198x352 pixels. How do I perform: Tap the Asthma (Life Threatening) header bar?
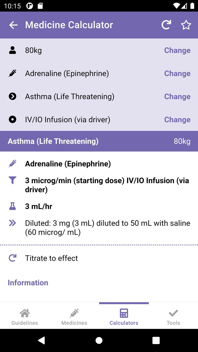tap(99, 141)
